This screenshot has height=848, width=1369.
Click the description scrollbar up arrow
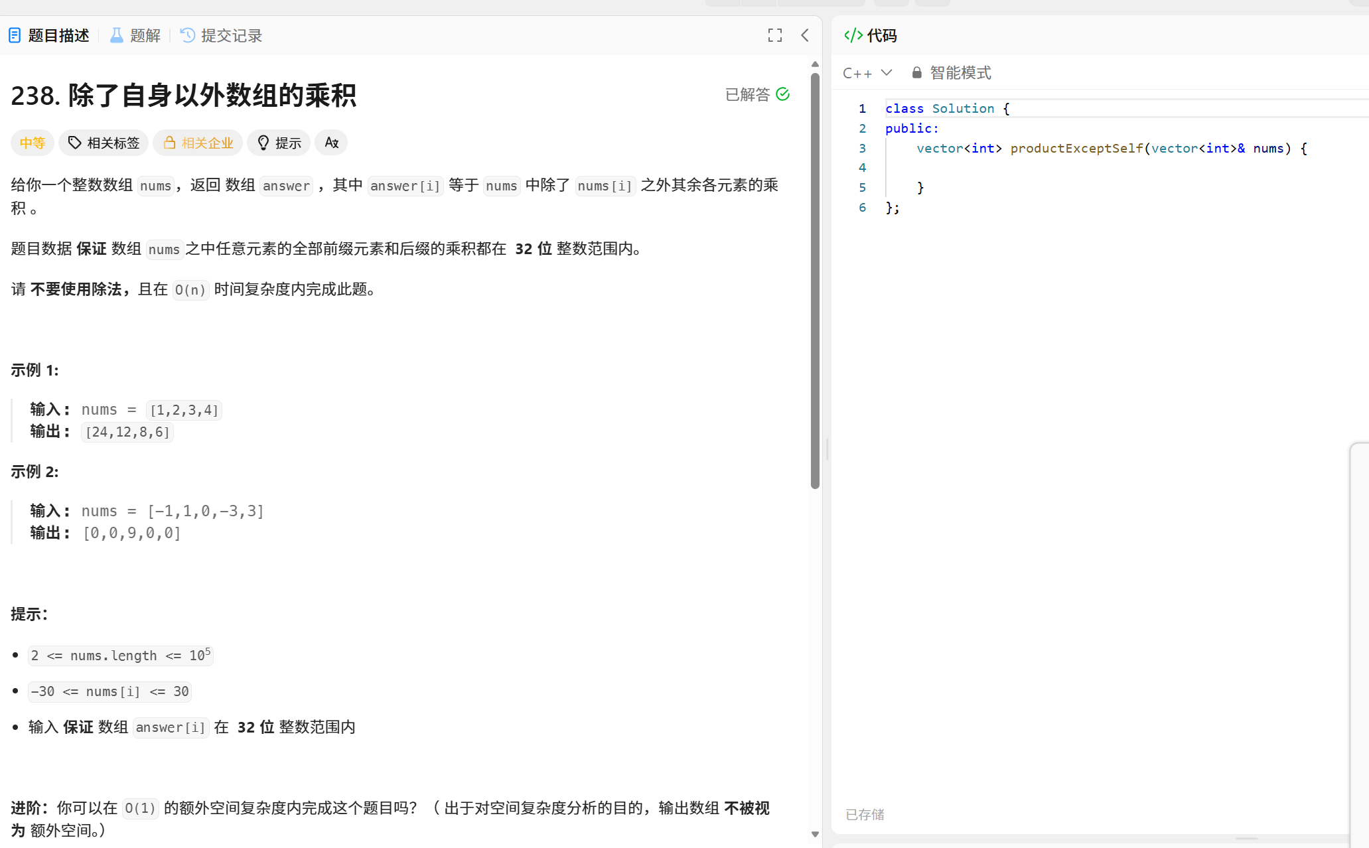click(815, 64)
